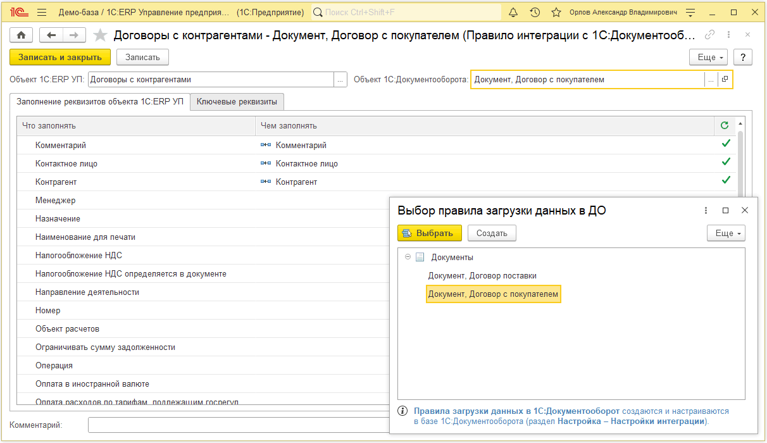Open favorites star in title bar
The height and width of the screenshot is (443, 767).
coord(556,13)
